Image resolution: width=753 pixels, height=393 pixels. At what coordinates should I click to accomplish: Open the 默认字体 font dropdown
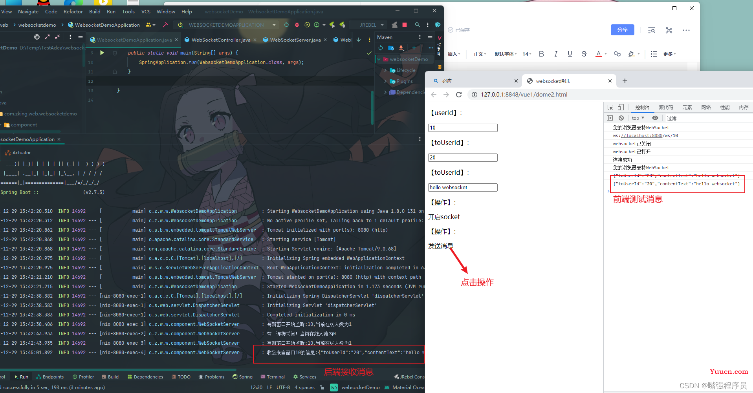[x=506, y=54]
